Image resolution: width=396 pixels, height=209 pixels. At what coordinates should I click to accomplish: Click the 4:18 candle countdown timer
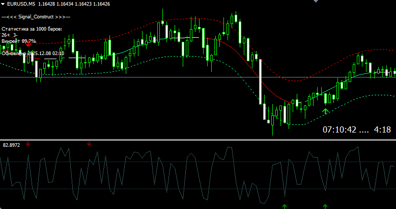pos(382,129)
